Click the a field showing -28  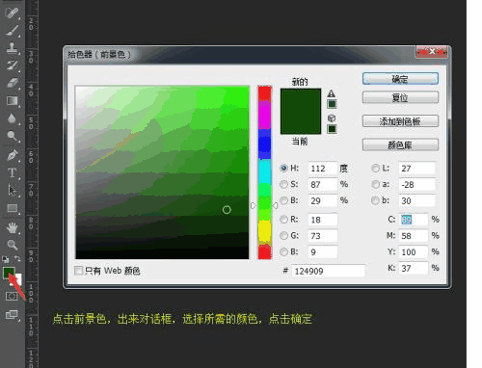(417, 185)
